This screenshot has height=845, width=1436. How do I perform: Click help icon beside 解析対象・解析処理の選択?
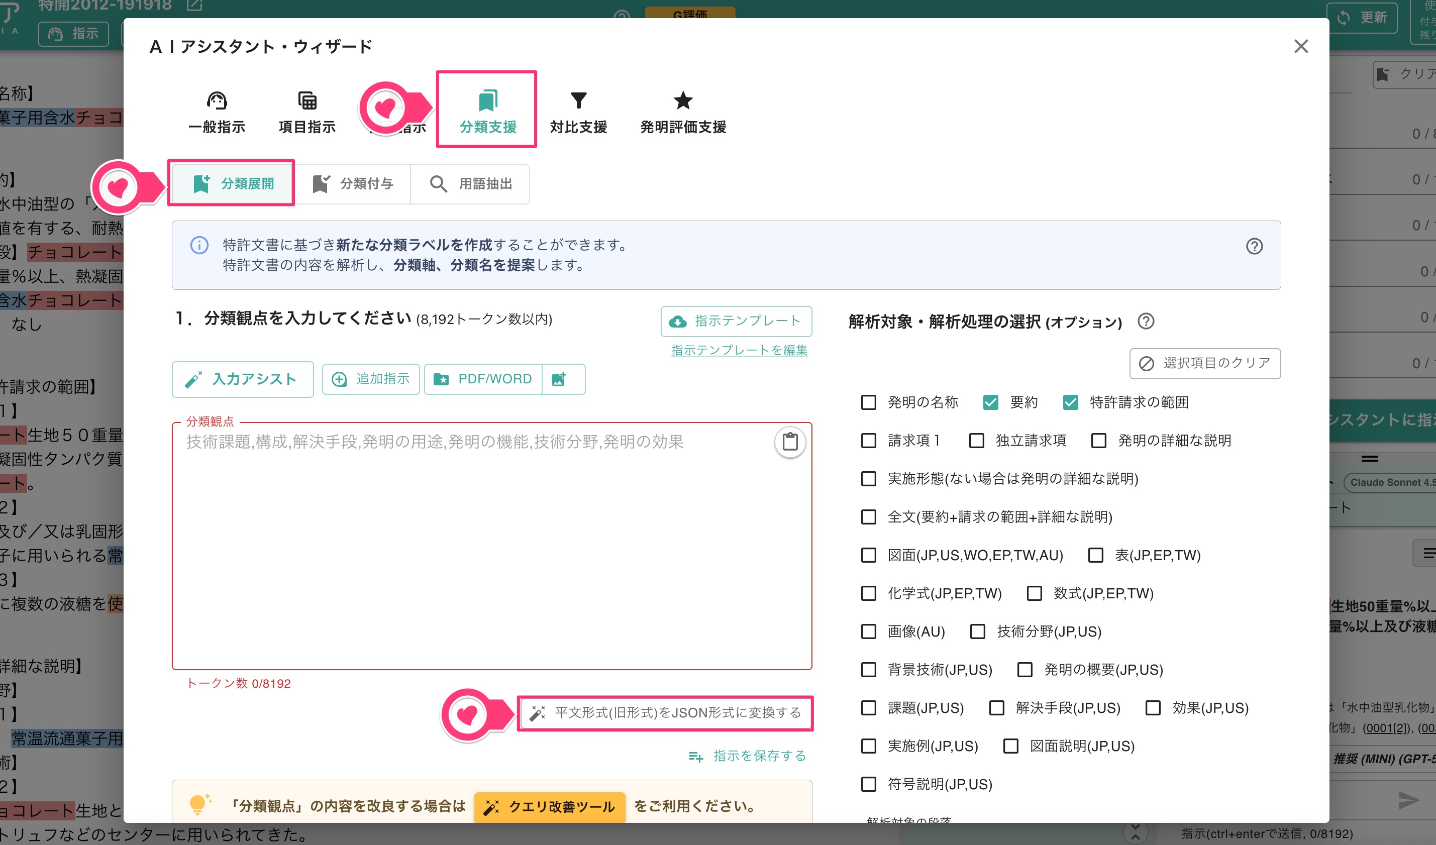pyautogui.click(x=1146, y=322)
